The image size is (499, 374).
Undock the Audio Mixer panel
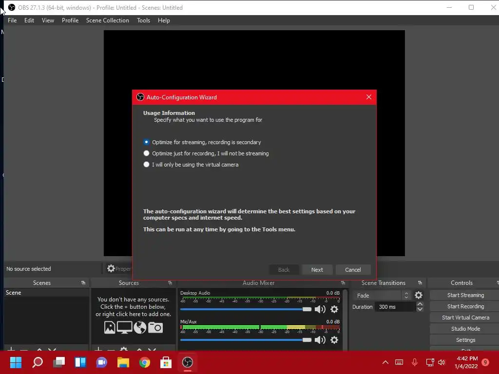[x=343, y=283]
